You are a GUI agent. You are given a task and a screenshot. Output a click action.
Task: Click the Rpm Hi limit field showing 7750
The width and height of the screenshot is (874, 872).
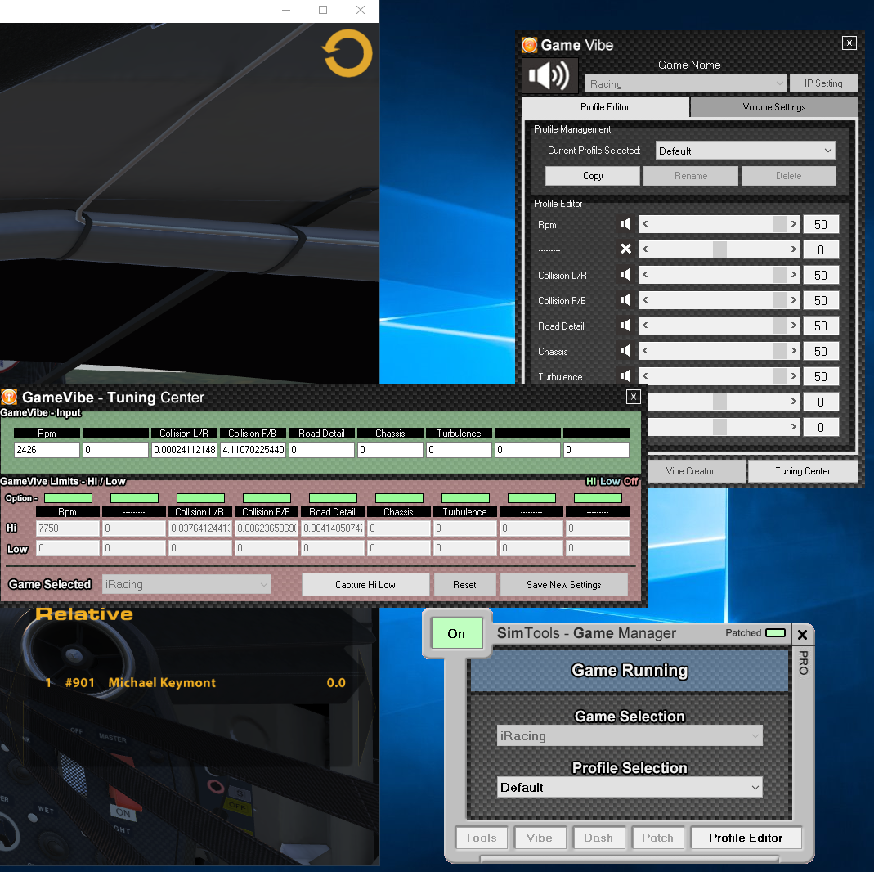point(68,528)
